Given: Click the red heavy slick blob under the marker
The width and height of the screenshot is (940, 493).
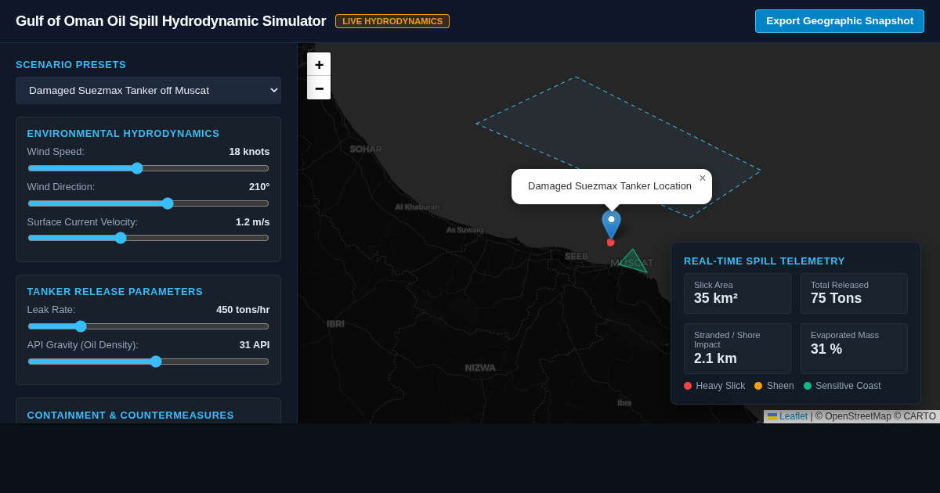Looking at the screenshot, I should pos(610,243).
